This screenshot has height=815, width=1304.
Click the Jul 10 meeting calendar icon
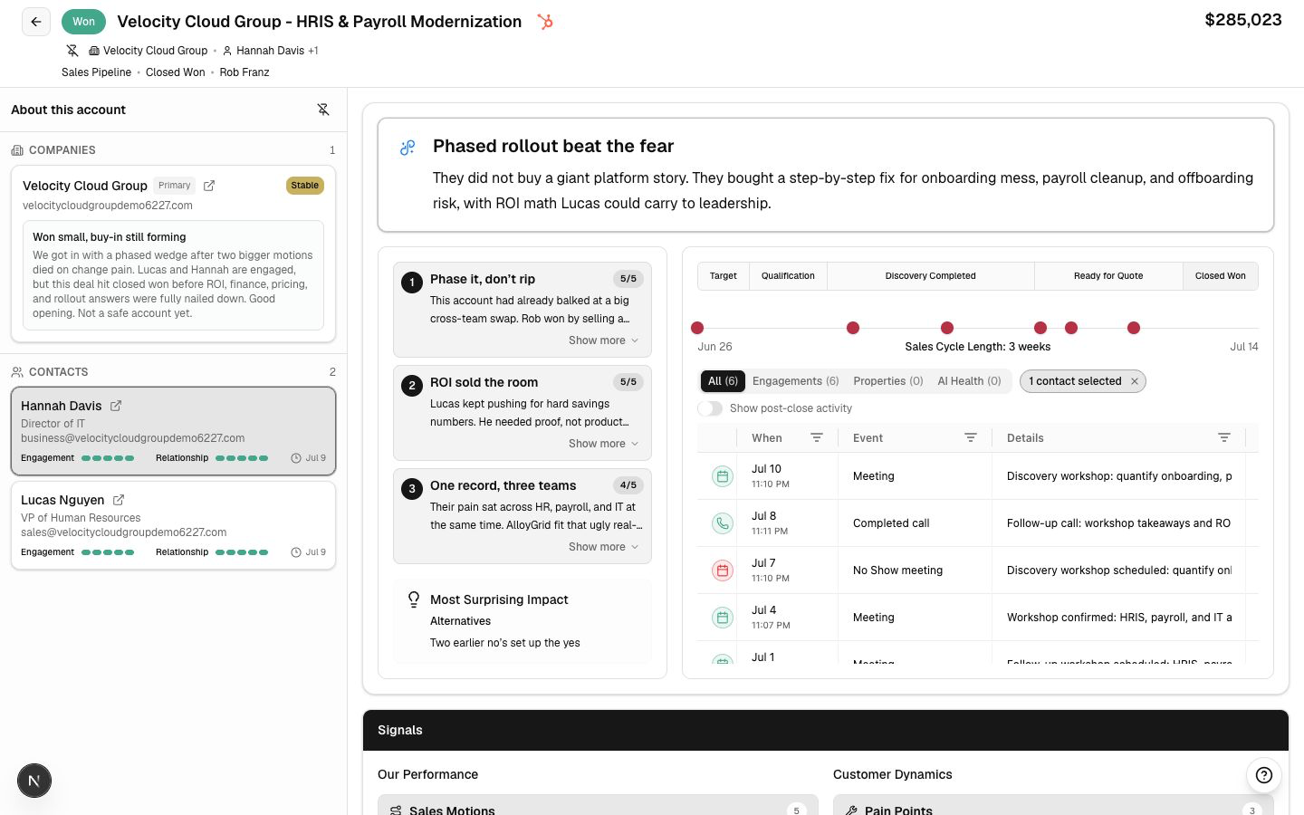point(723,476)
